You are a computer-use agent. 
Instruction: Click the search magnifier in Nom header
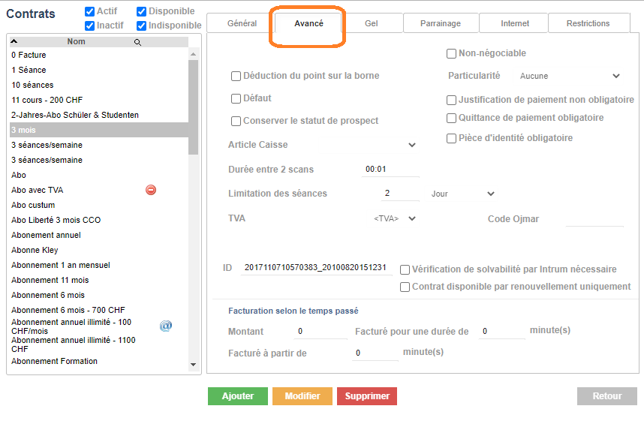(137, 43)
